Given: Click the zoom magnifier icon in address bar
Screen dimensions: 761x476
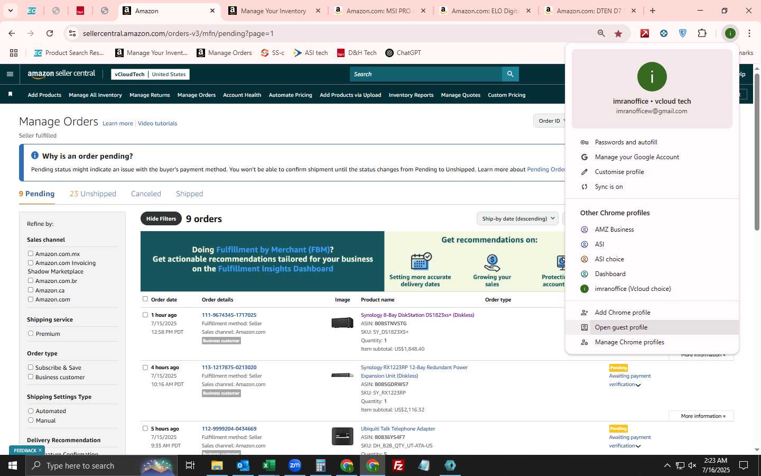Looking at the screenshot, I should pyautogui.click(x=601, y=33).
